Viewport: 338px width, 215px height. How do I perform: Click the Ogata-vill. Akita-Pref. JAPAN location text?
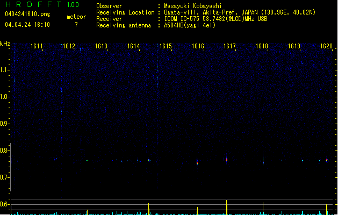click(240, 12)
